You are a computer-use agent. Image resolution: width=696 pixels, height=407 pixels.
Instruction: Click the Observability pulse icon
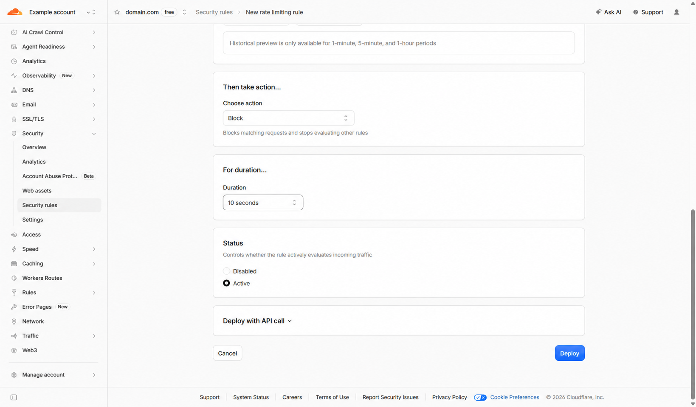coord(14,75)
